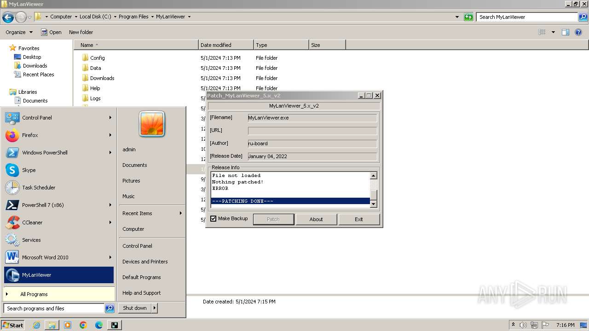Open Explorer help question mark icon
This screenshot has height=331, width=589.
[578, 32]
